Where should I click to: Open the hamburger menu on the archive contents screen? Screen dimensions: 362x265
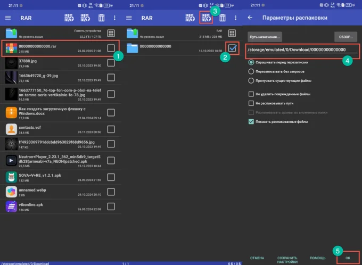coord(129,18)
